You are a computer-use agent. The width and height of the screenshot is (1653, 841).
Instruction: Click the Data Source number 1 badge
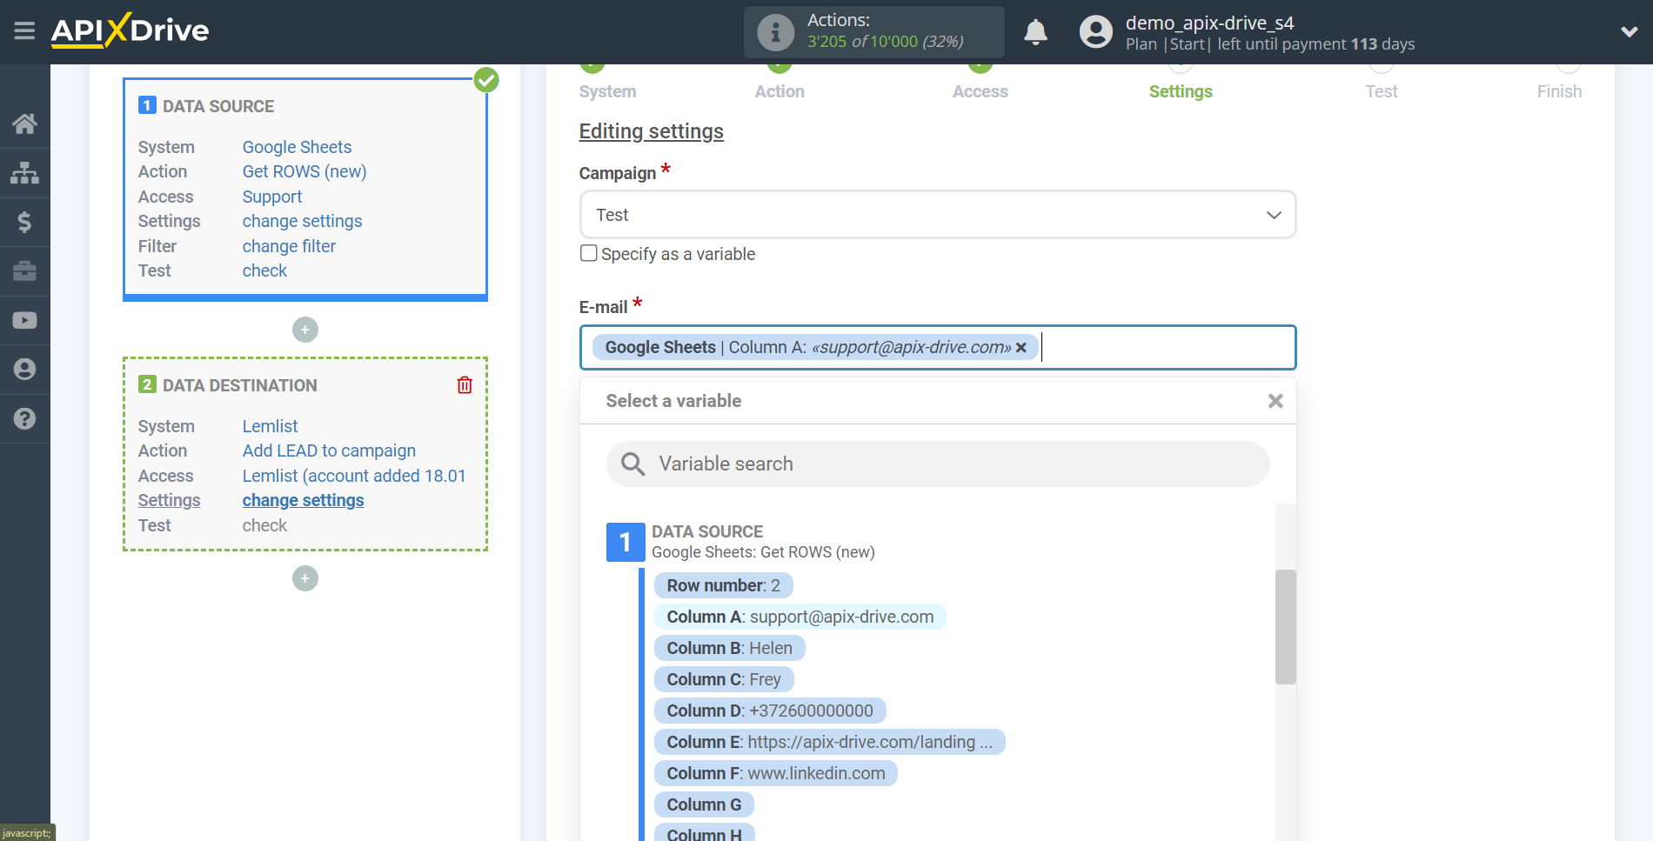click(x=625, y=542)
